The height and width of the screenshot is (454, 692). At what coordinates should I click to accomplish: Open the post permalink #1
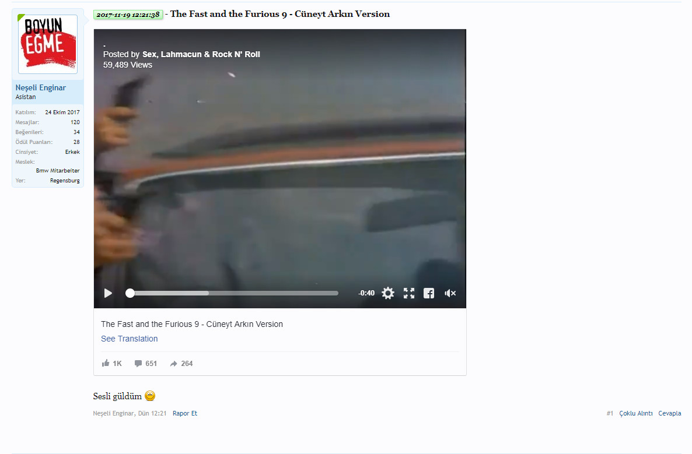(x=610, y=413)
